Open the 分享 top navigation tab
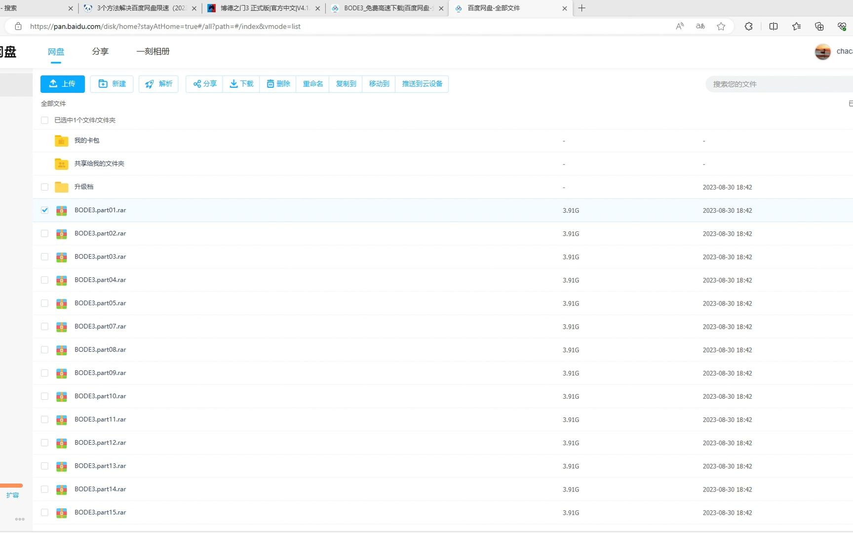853x533 pixels. [x=100, y=51]
